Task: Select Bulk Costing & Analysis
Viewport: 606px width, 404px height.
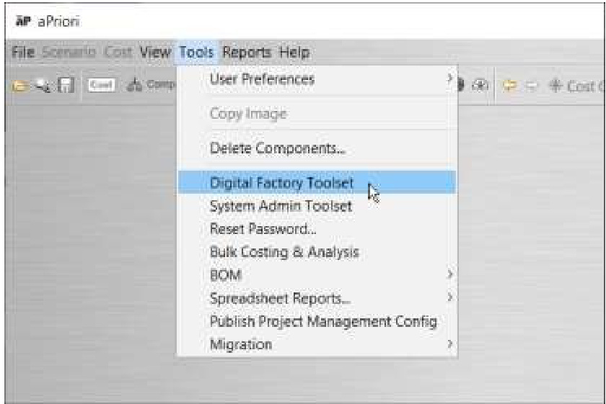Action: pos(284,252)
